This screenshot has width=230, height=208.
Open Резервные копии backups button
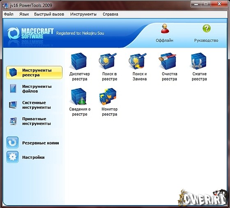tap(33, 143)
